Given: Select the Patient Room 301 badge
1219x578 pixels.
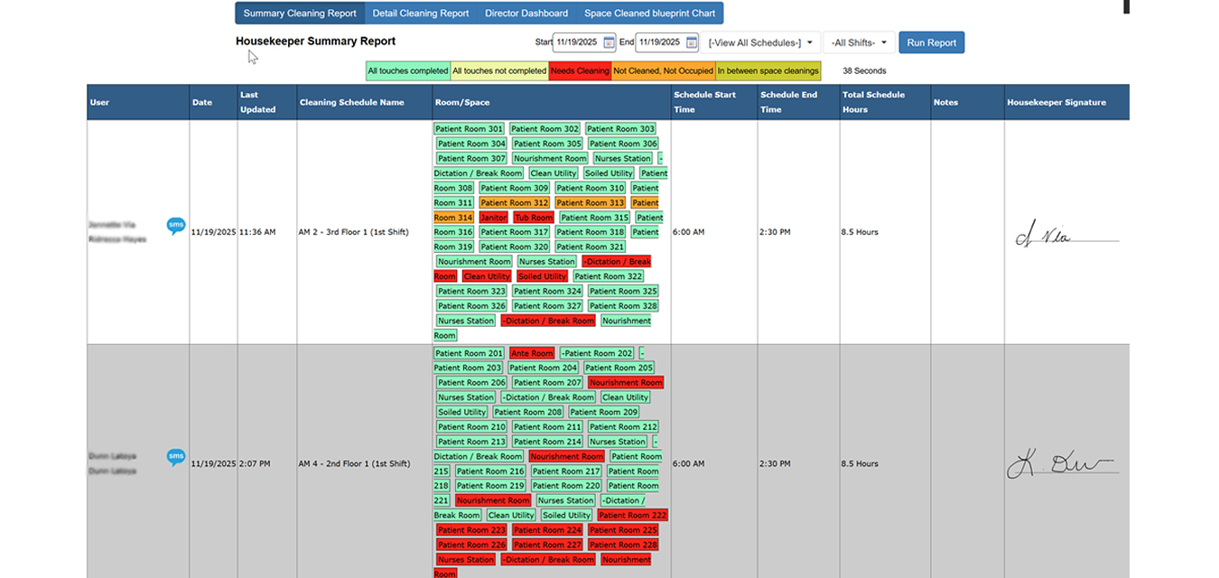Looking at the screenshot, I should point(469,128).
